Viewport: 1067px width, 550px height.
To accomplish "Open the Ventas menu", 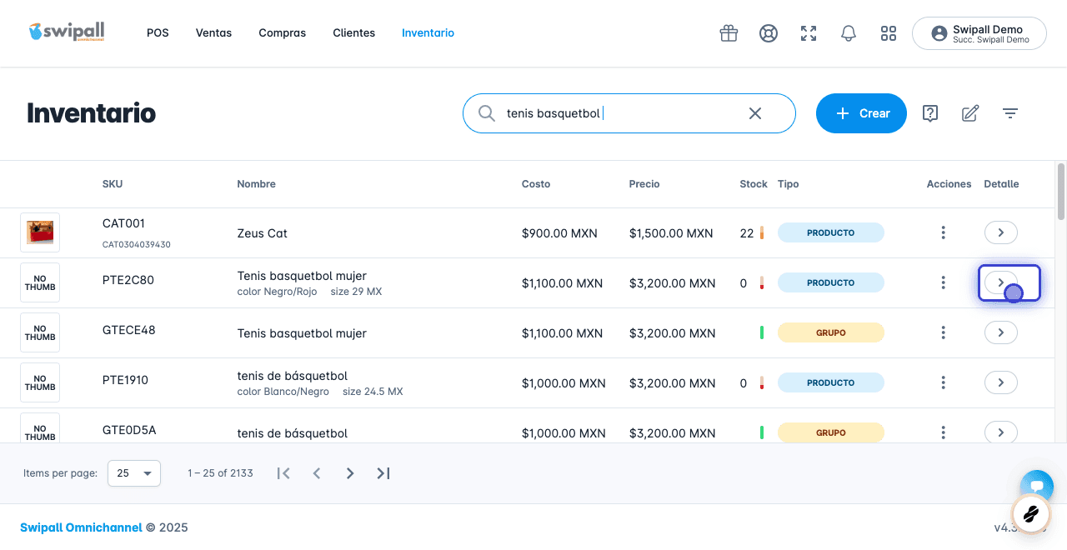I will point(213,33).
